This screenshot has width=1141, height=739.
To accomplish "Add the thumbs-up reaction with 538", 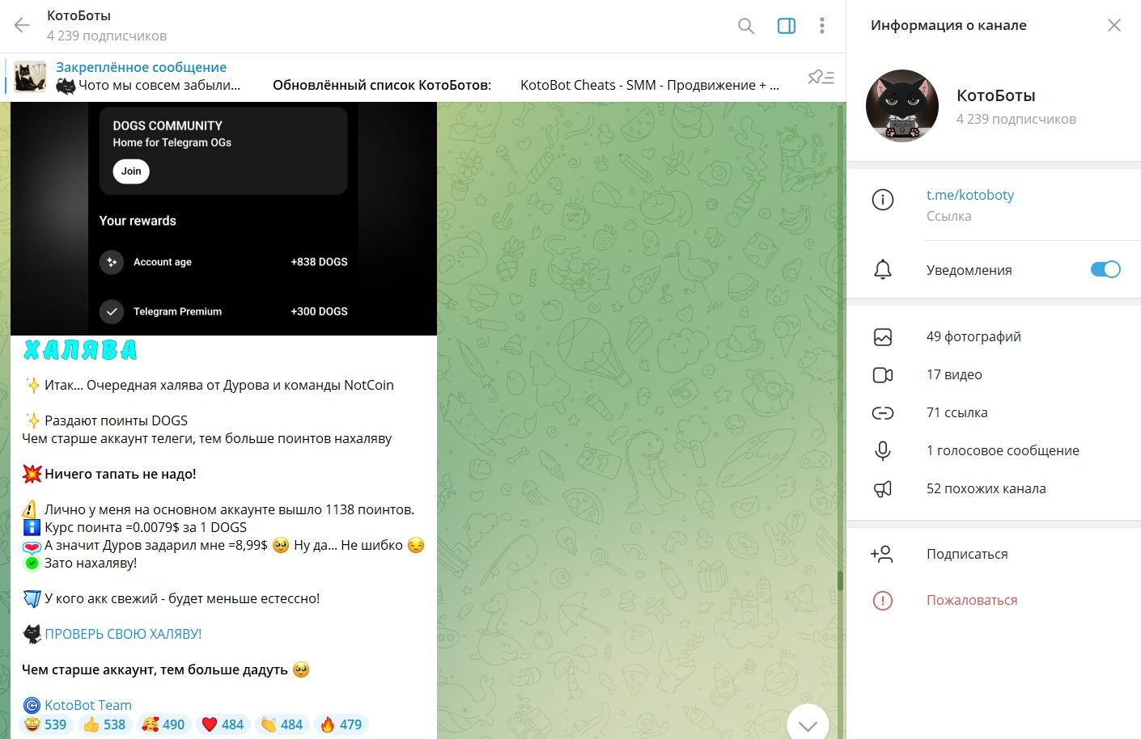I will [104, 724].
